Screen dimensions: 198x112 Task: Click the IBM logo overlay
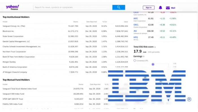147,86
